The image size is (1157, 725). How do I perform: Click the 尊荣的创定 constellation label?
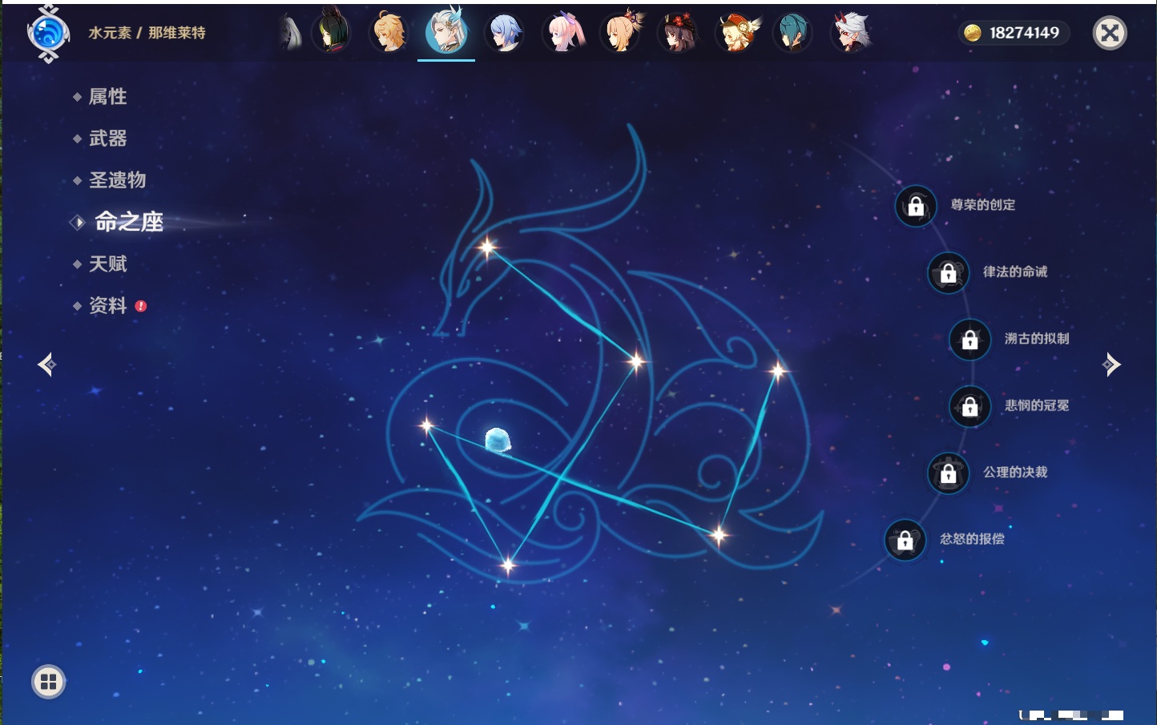pos(983,205)
